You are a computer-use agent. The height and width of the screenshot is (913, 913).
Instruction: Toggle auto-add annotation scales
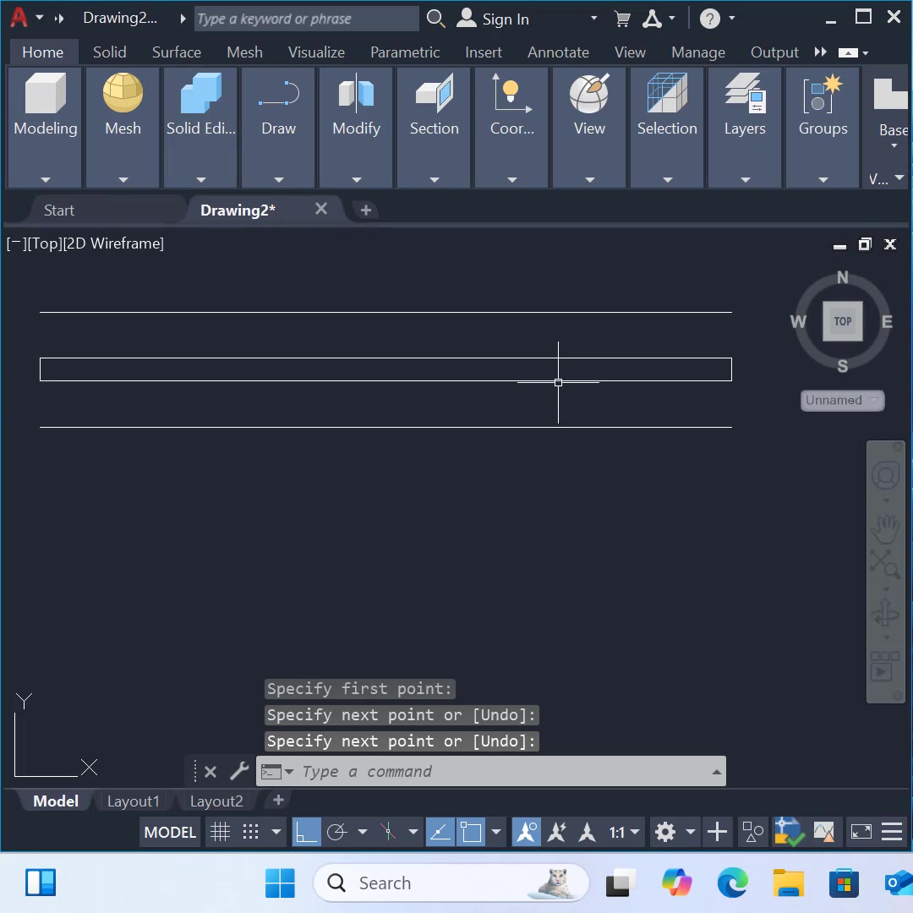557,832
